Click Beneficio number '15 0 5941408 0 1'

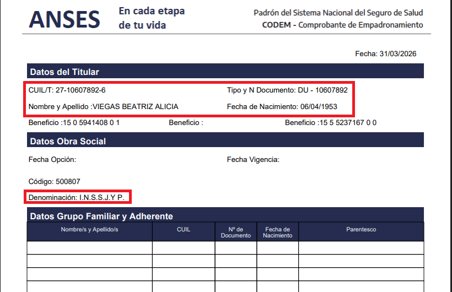pos(91,122)
